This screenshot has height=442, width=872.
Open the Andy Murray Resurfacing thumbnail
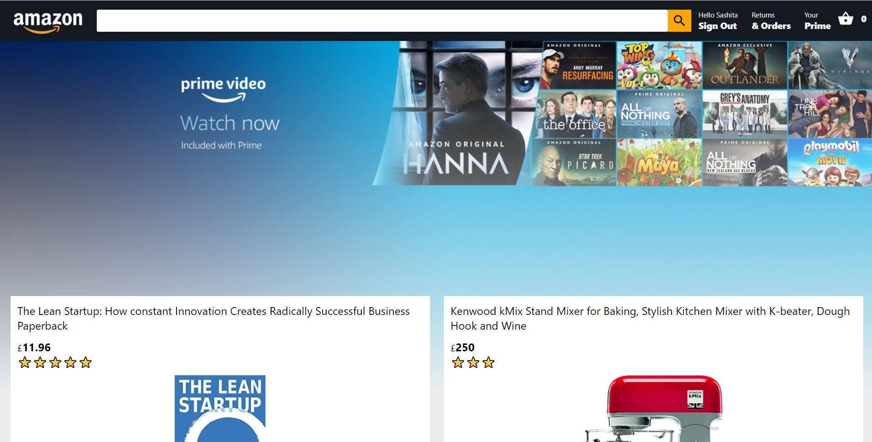(579, 65)
